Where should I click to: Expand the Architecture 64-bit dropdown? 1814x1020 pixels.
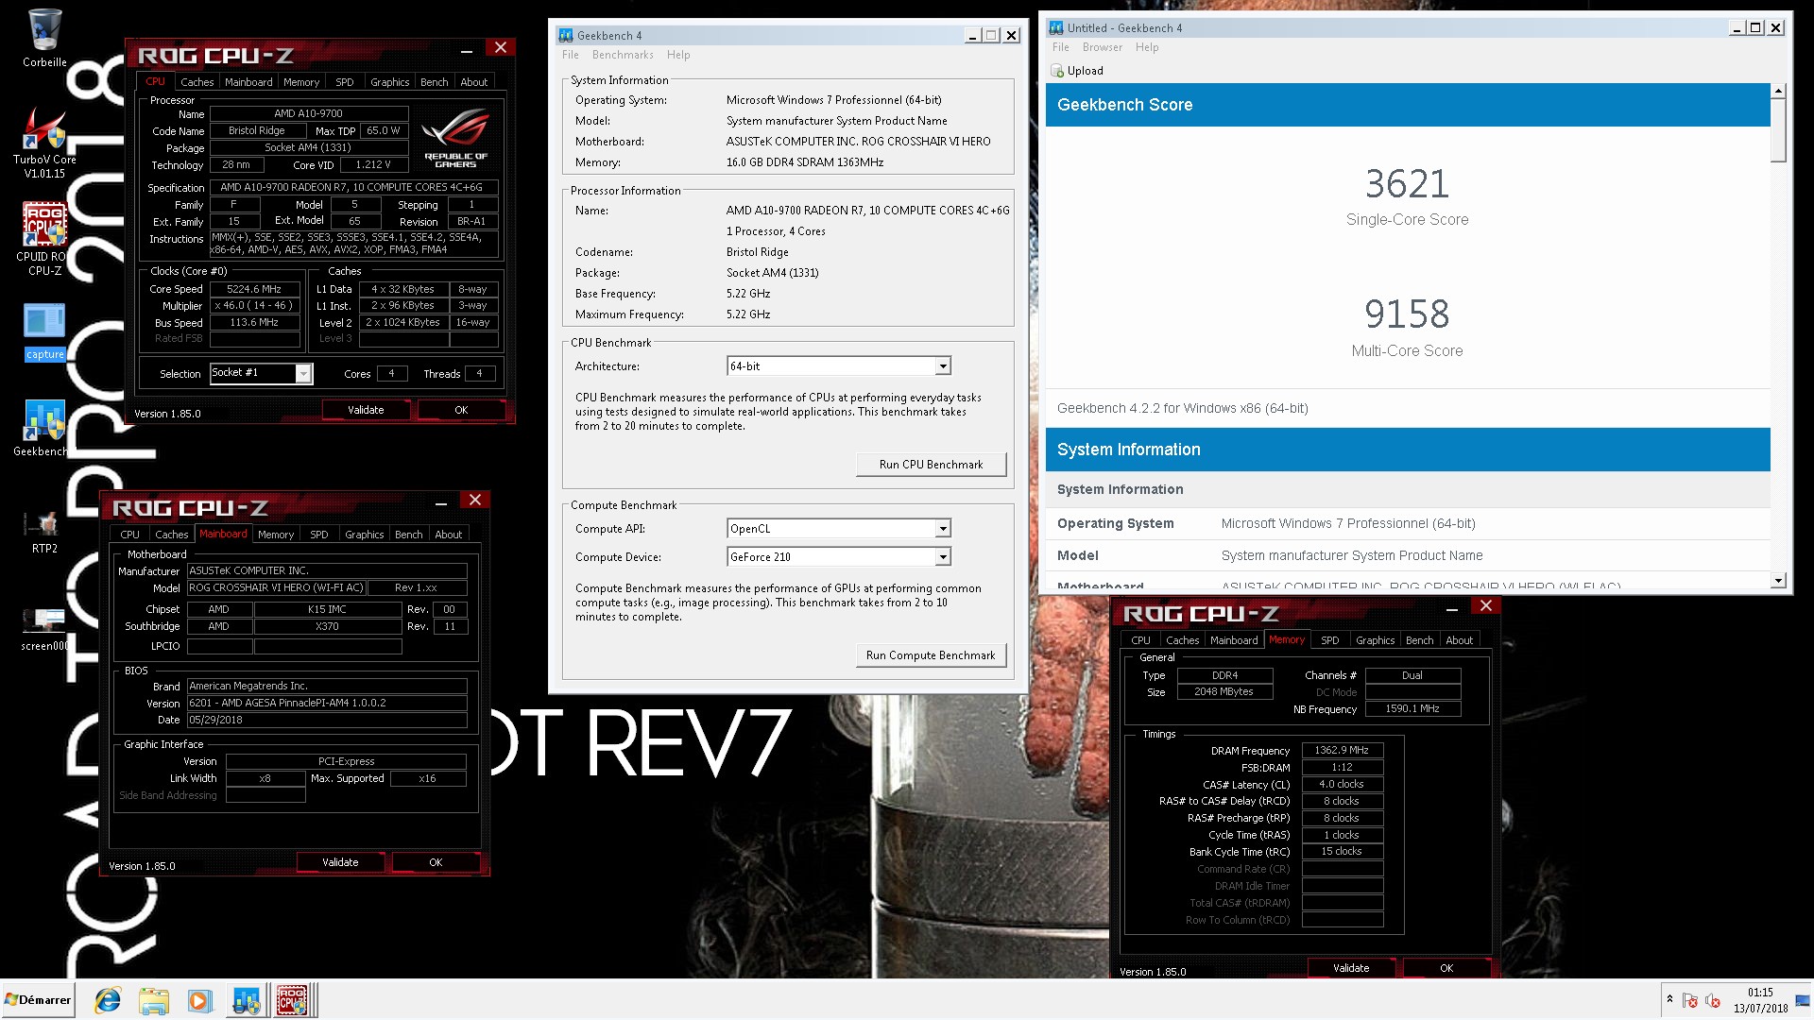(942, 366)
